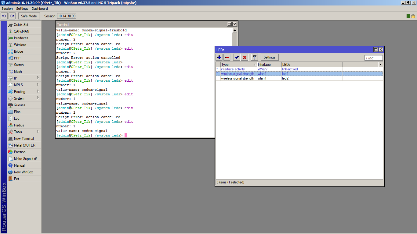417x234 pixels.
Task: Open the Settings menu in the menu bar
Action: click(x=22, y=9)
